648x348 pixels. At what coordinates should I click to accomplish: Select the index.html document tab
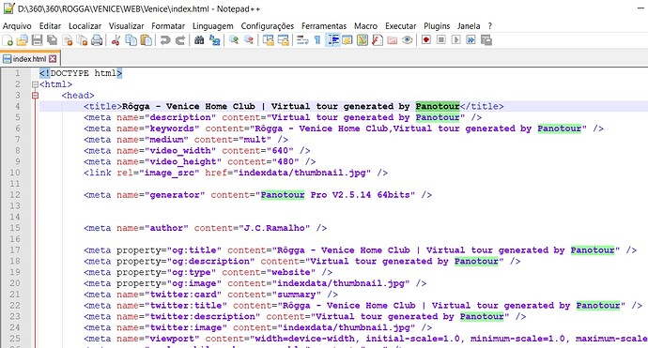[30, 58]
